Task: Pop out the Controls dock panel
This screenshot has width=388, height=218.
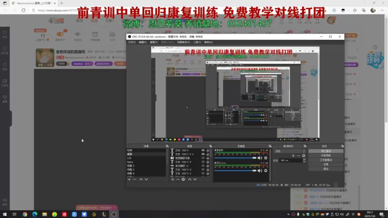Action: coord(343,146)
